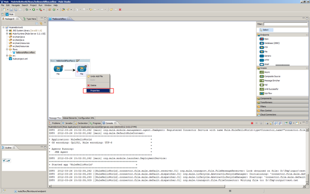Pick the File endpoint in Endpoints palette
The width and height of the screenshot is (310, 194).
click(x=263, y=52)
